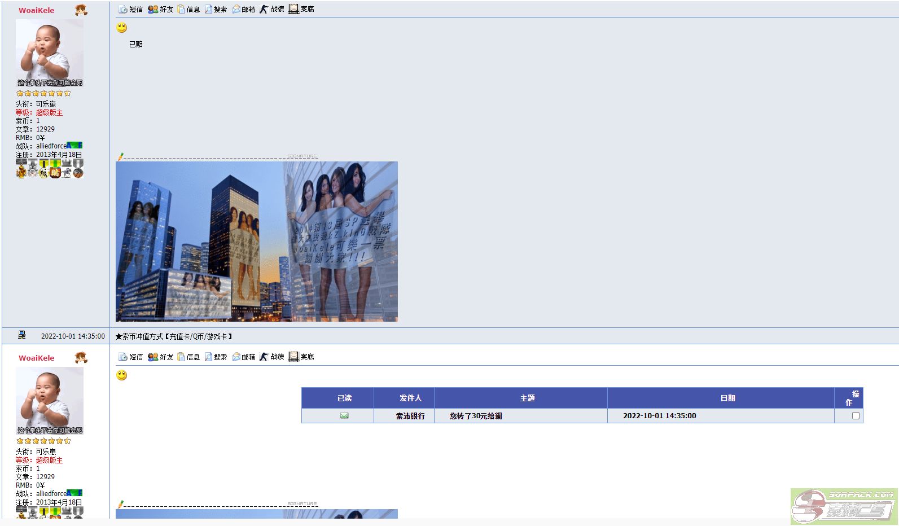Open WoaiKele username link in first post
899x526 pixels.
37,11
